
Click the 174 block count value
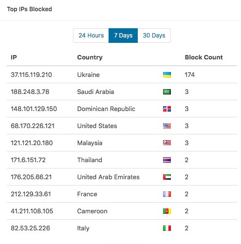click(190, 75)
